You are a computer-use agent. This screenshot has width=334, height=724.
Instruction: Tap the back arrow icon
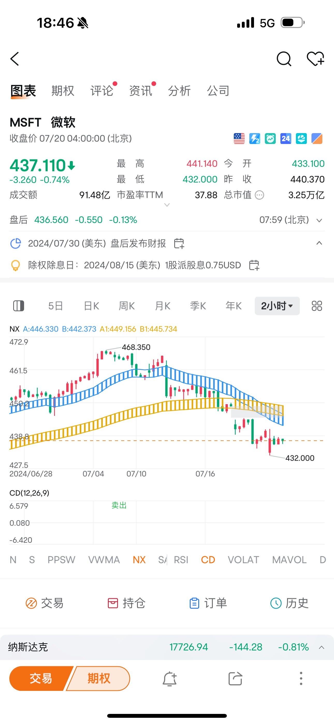14,59
